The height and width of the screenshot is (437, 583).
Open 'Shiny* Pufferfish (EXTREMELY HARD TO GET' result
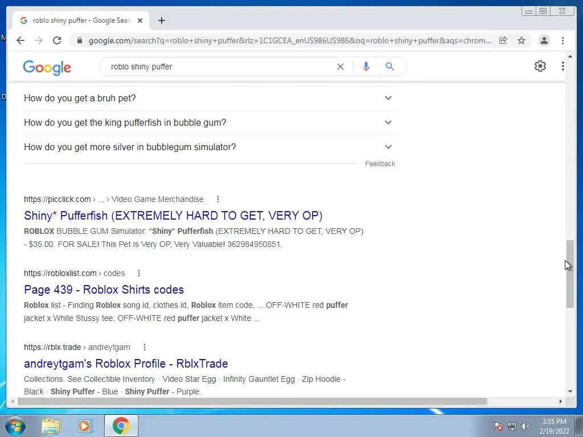[x=173, y=216]
